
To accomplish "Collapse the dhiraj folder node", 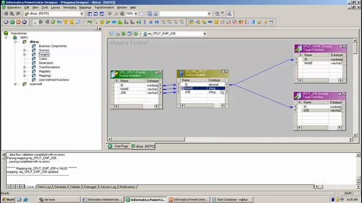I will pyautogui.click(x=15, y=42).
